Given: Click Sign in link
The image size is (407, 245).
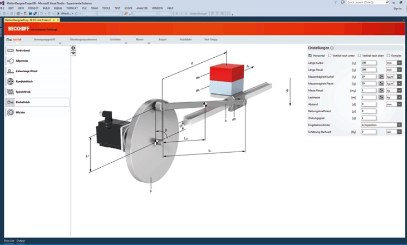Looking at the screenshot, I should tap(397, 8).
